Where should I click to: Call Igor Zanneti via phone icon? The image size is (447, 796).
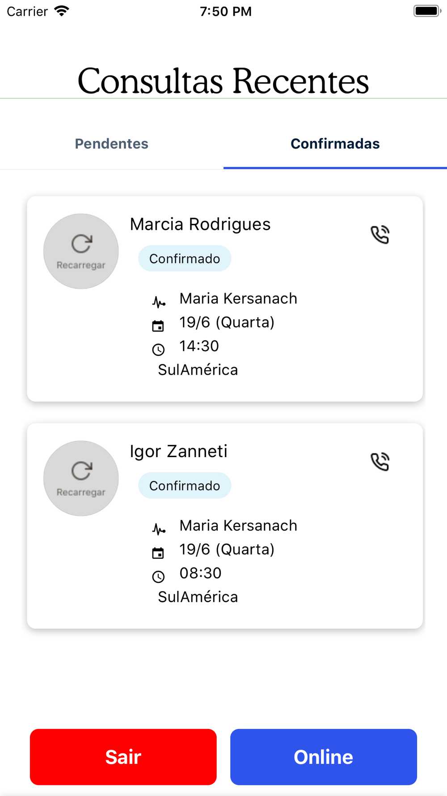380,462
